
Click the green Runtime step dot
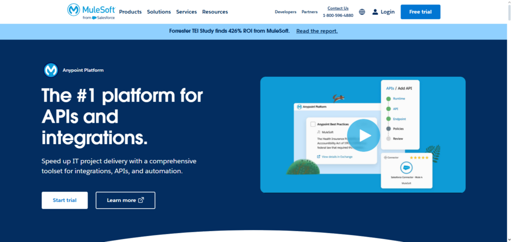pyautogui.click(x=388, y=99)
